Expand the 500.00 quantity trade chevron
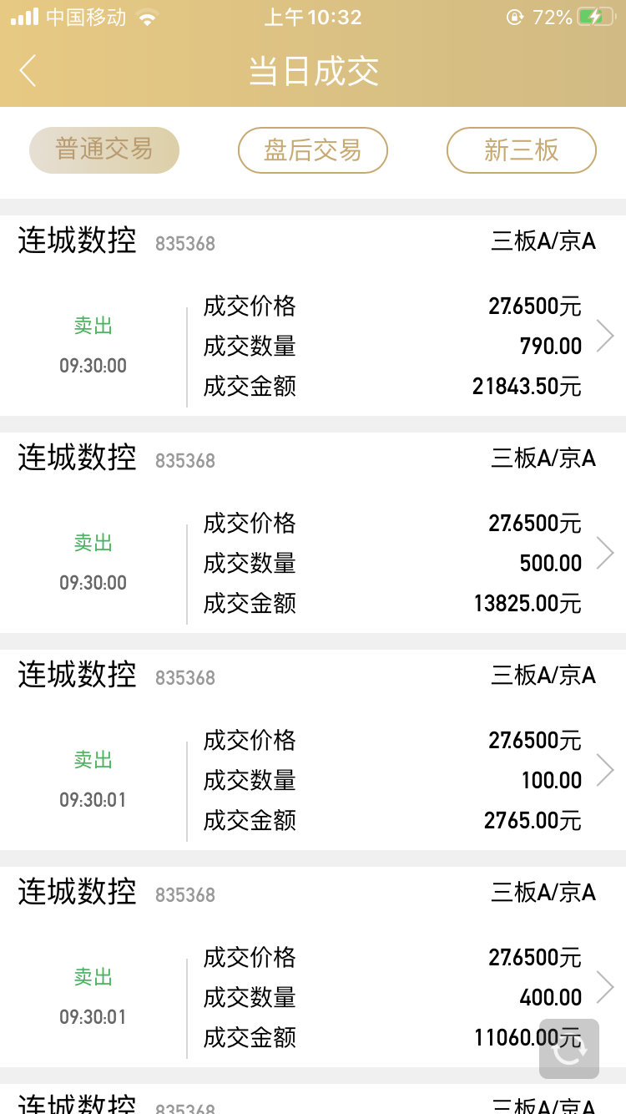 pos(606,553)
